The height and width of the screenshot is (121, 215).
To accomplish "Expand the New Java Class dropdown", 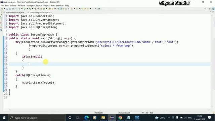I will [46, 9].
